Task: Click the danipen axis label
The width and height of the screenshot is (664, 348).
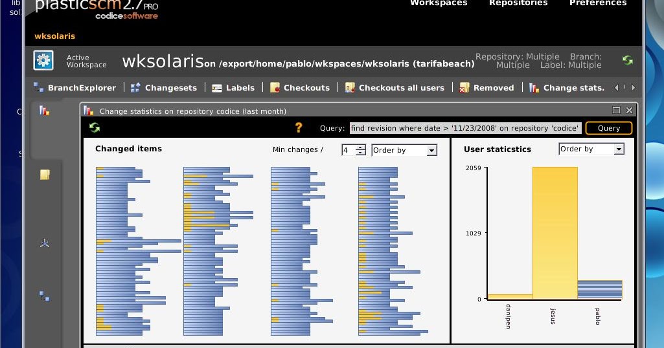Action: (508, 316)
